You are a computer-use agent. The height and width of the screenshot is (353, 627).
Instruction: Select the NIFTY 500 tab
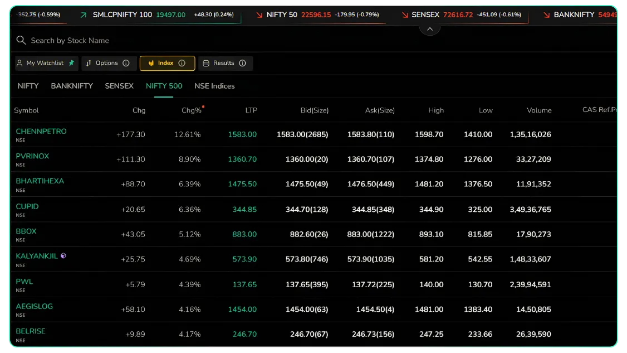[x=164, y=86]
